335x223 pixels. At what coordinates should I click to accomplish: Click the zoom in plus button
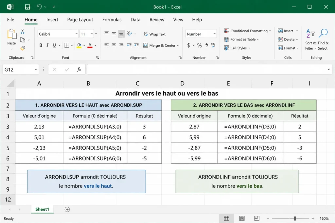313,218
